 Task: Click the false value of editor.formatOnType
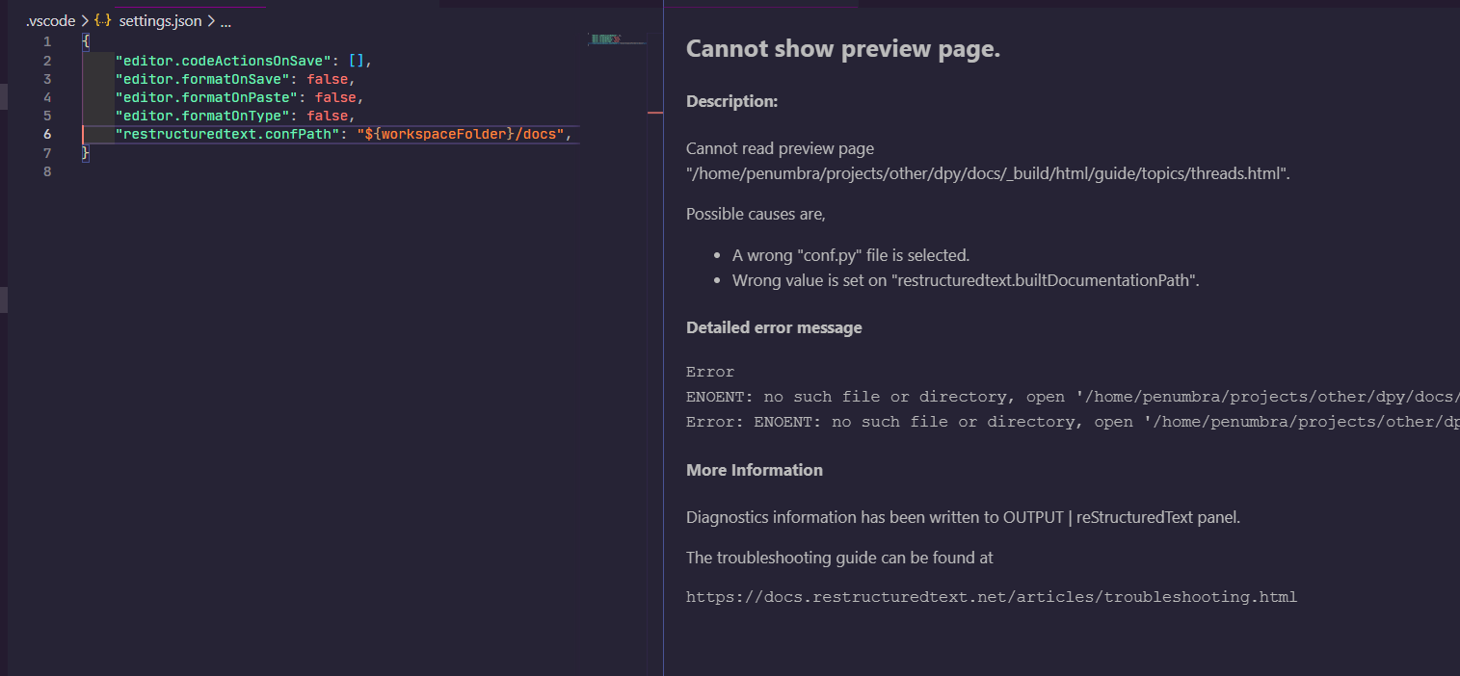[x=326, y=115]
